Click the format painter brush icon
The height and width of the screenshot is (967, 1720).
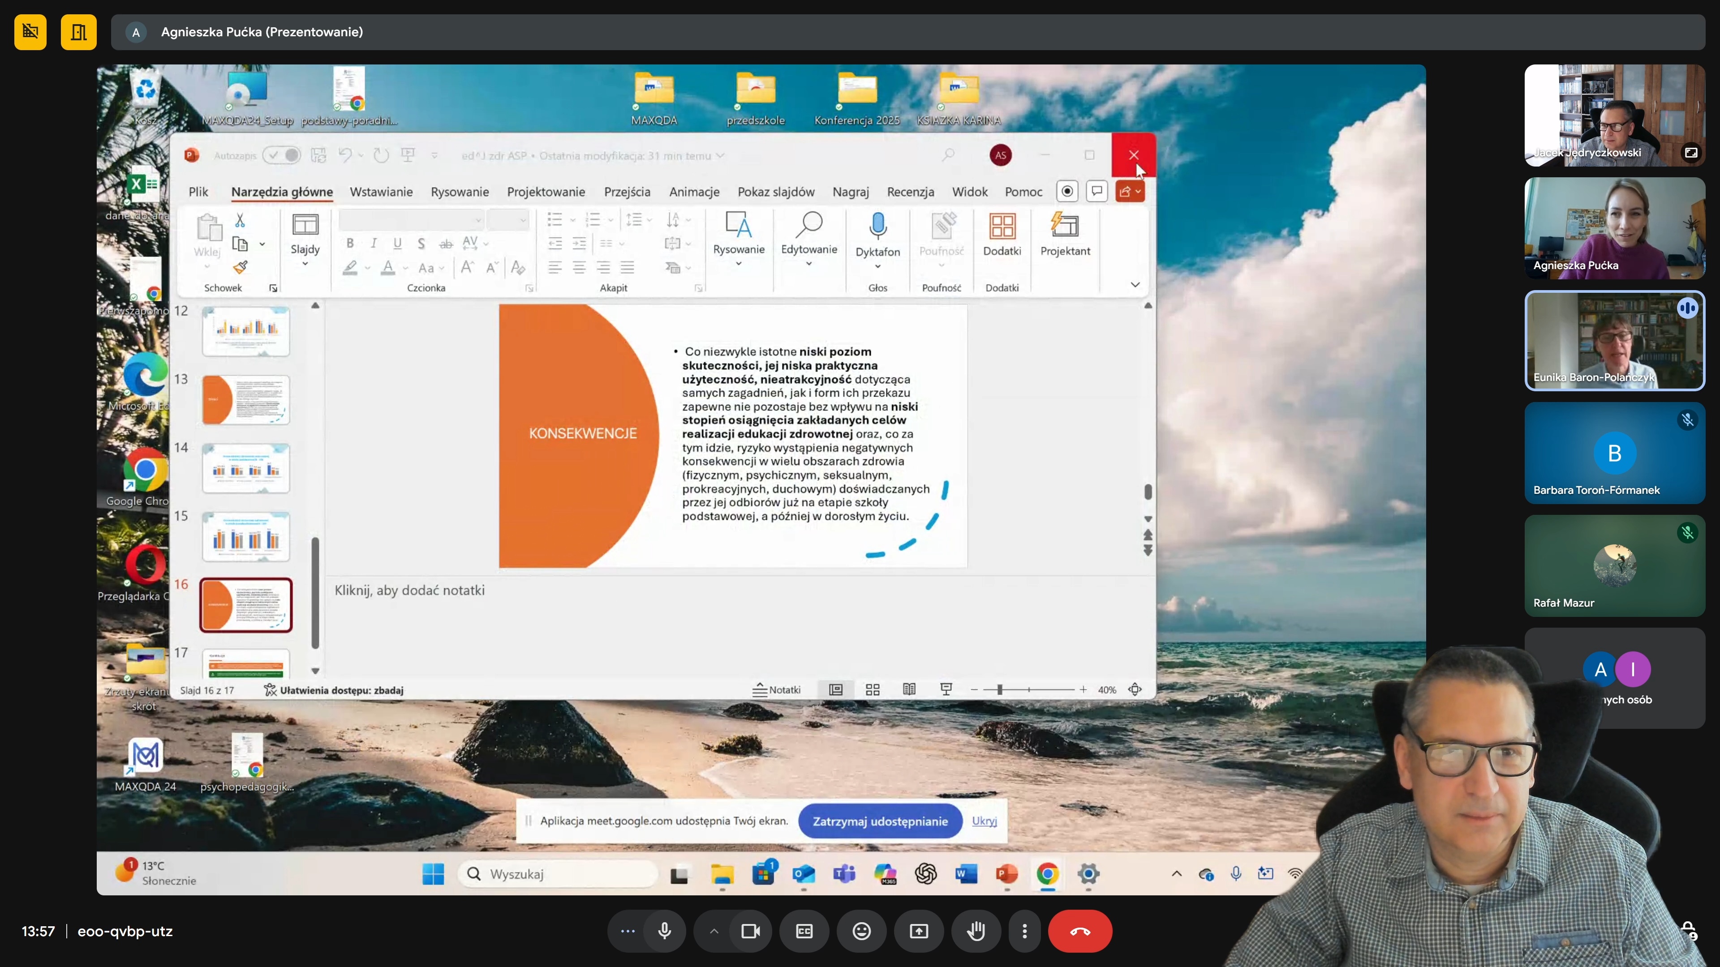tap(240, 268)
